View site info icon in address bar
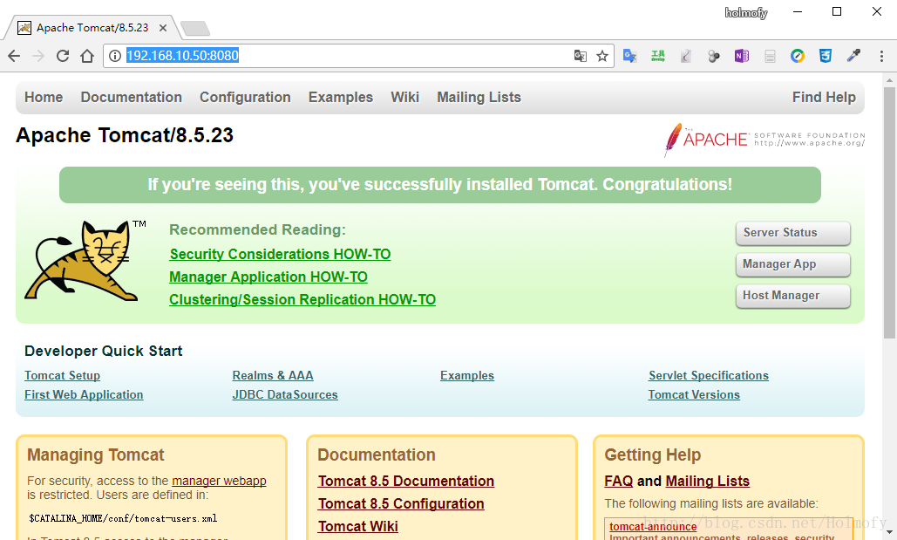The image size is (897, 540). click(x=115, y=56)
